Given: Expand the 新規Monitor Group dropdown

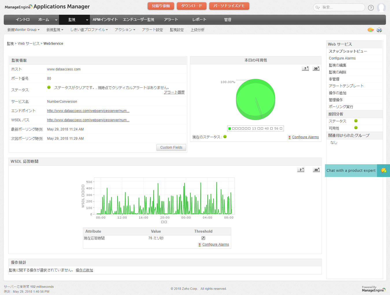Looking at the screenshot, I should 23,30.
